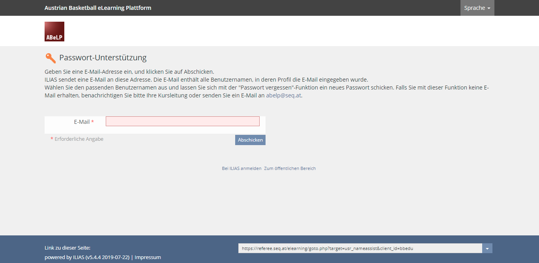Image resolution: width=539 pixels, height=263 pixels.
Task: Click the ABeLP logo image
Action: (54, 32)
